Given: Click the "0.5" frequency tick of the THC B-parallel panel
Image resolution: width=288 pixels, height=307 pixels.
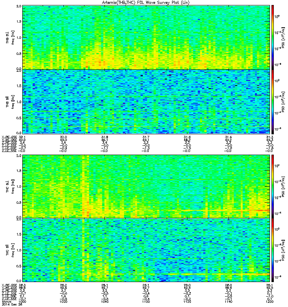Looking at the screenshot, I should click(x=19, y=266).
